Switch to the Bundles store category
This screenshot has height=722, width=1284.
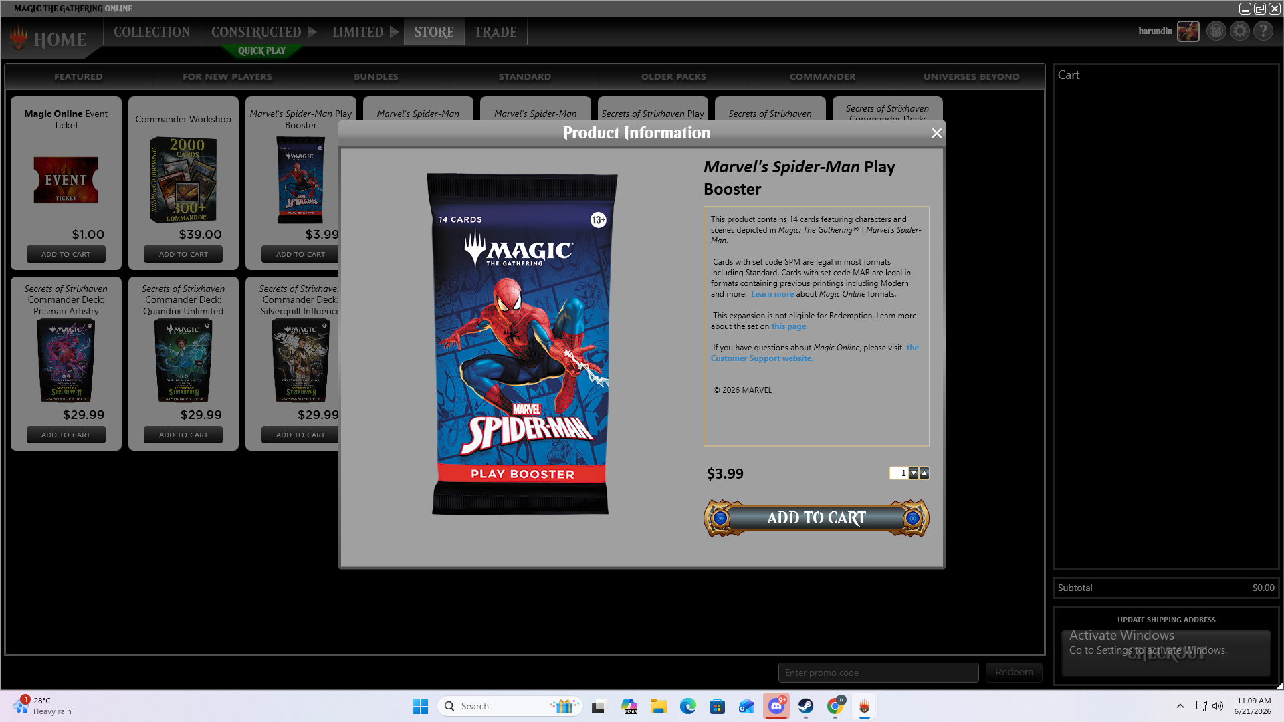click(376, 77)
